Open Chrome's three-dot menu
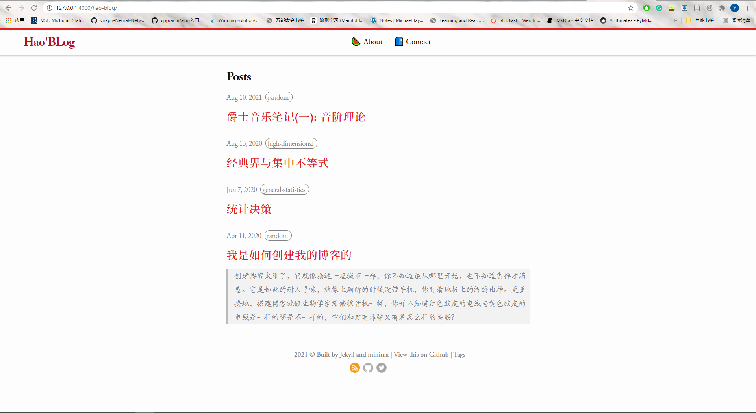Viewport: 756px width, 413px height. [x=747, y=8]
